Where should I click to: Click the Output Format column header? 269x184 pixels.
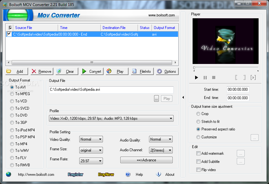pos(164,28)
